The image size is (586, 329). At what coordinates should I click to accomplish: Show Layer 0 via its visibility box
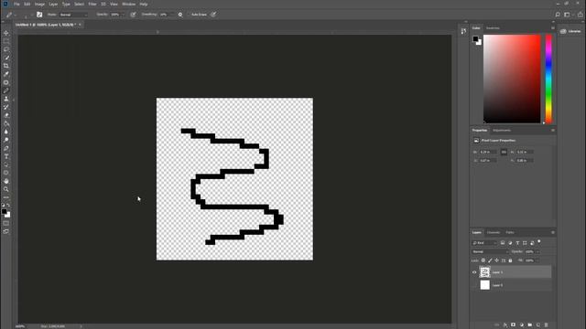coord(474,285)
